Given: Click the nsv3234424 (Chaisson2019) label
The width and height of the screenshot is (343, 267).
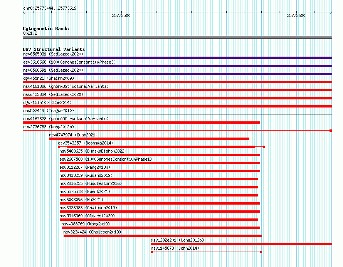Looking at the screenshot, I should click(92, 232).
